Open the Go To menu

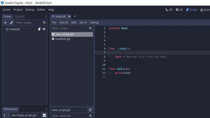83,23
